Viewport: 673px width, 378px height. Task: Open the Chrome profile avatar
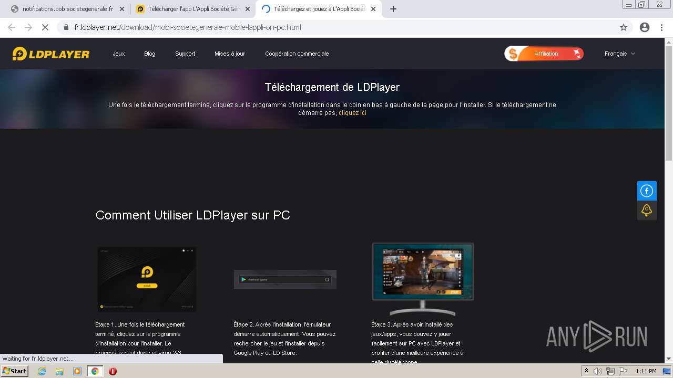pos(645,27)
